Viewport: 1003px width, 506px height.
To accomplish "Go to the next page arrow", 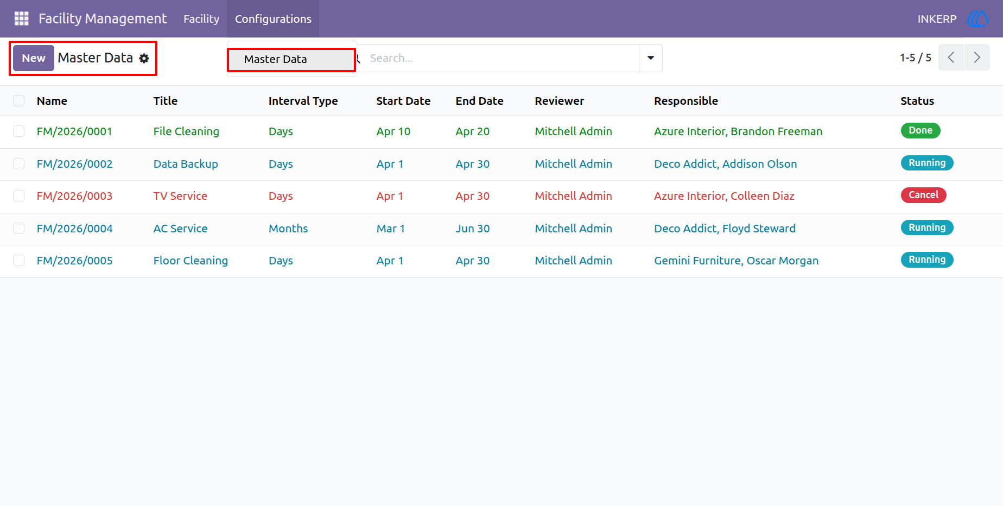I will (x=977, y=58).
